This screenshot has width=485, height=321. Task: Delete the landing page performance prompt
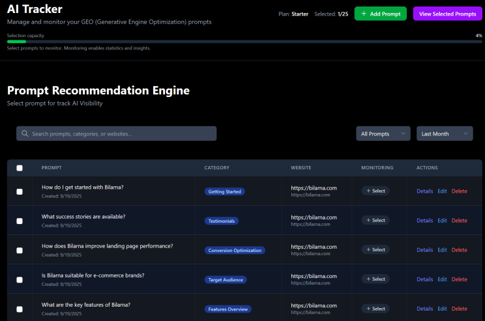coord(459,250)
